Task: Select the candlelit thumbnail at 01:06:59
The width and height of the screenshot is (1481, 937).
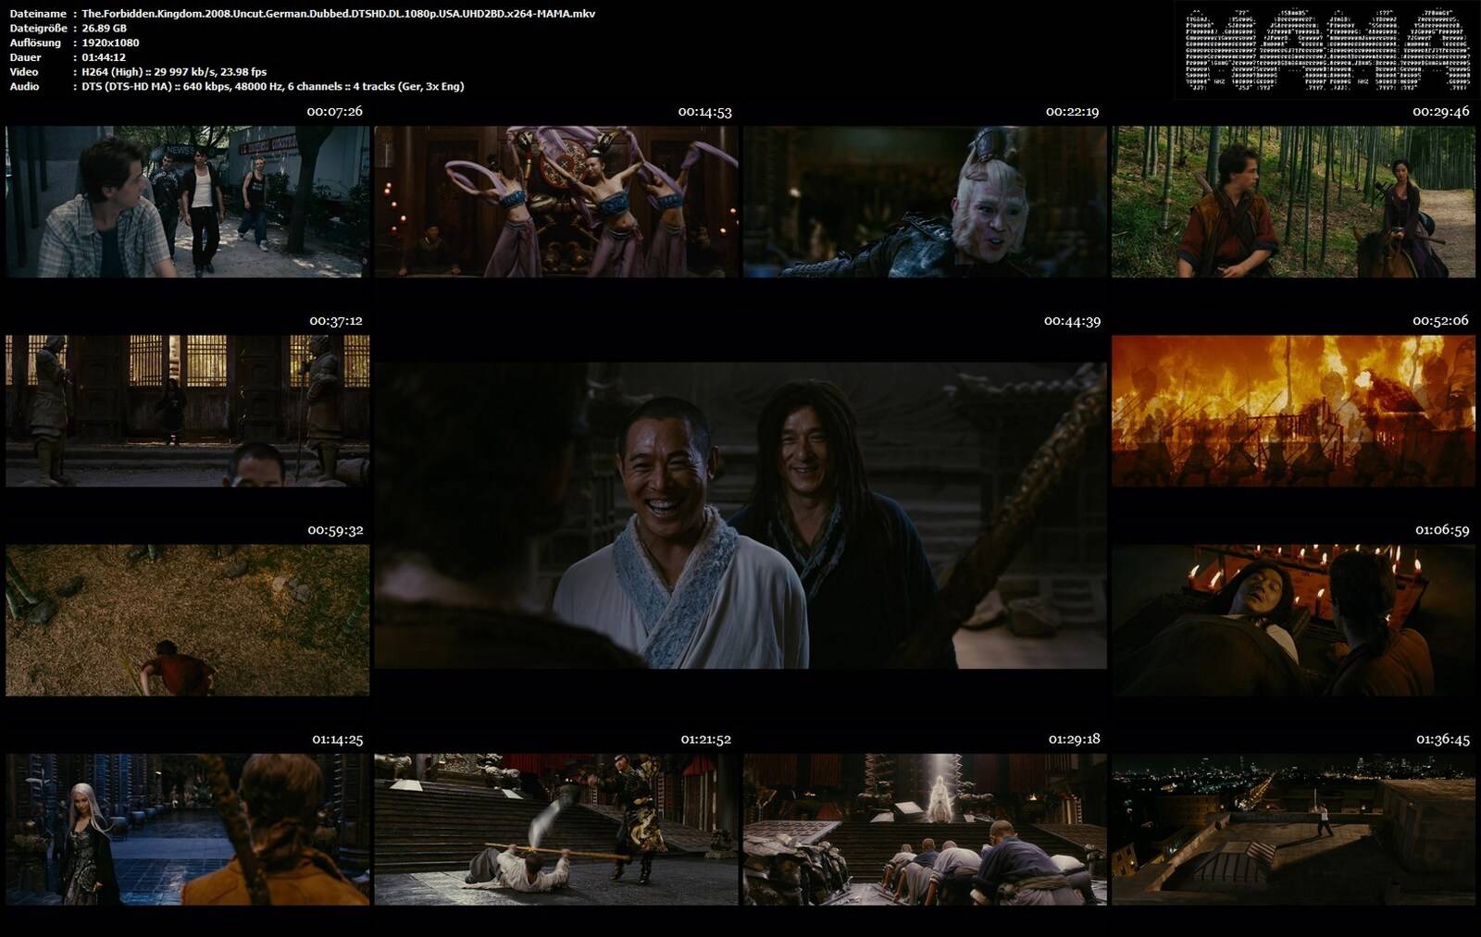Action: (x=1293, y=620)
